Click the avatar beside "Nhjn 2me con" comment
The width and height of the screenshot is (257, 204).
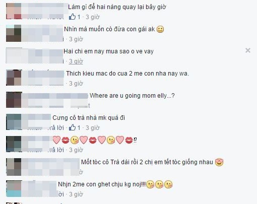coord(14,188)
